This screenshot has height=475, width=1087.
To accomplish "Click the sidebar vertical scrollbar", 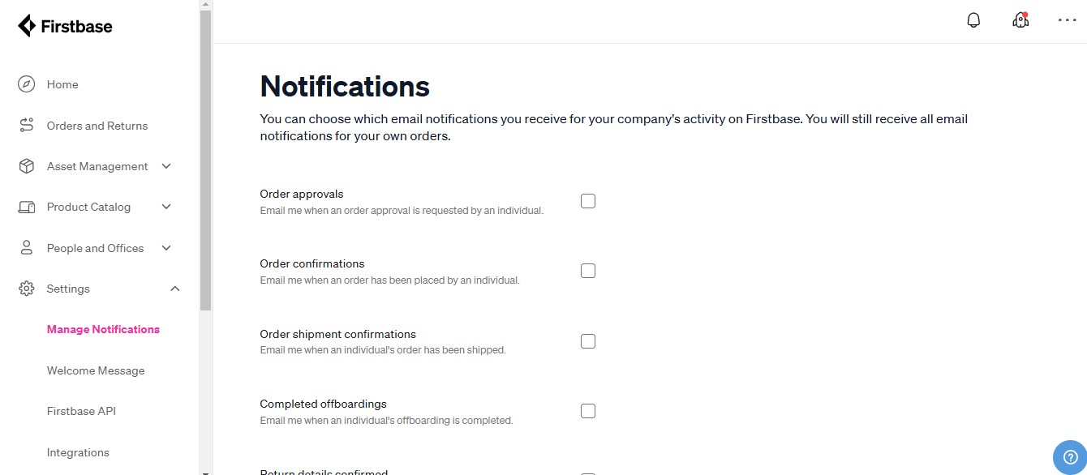I will click(x=205, y=161).
